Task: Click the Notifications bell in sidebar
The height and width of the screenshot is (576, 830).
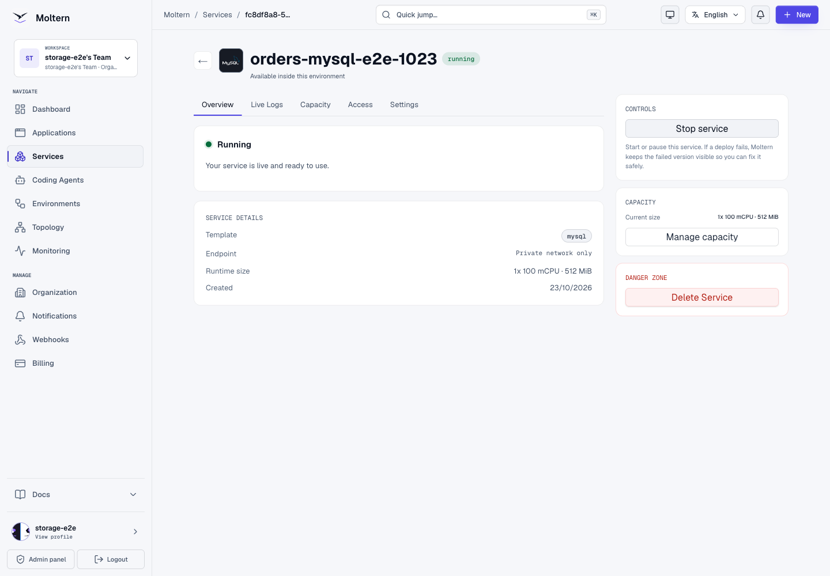Action: click(20, 316)
